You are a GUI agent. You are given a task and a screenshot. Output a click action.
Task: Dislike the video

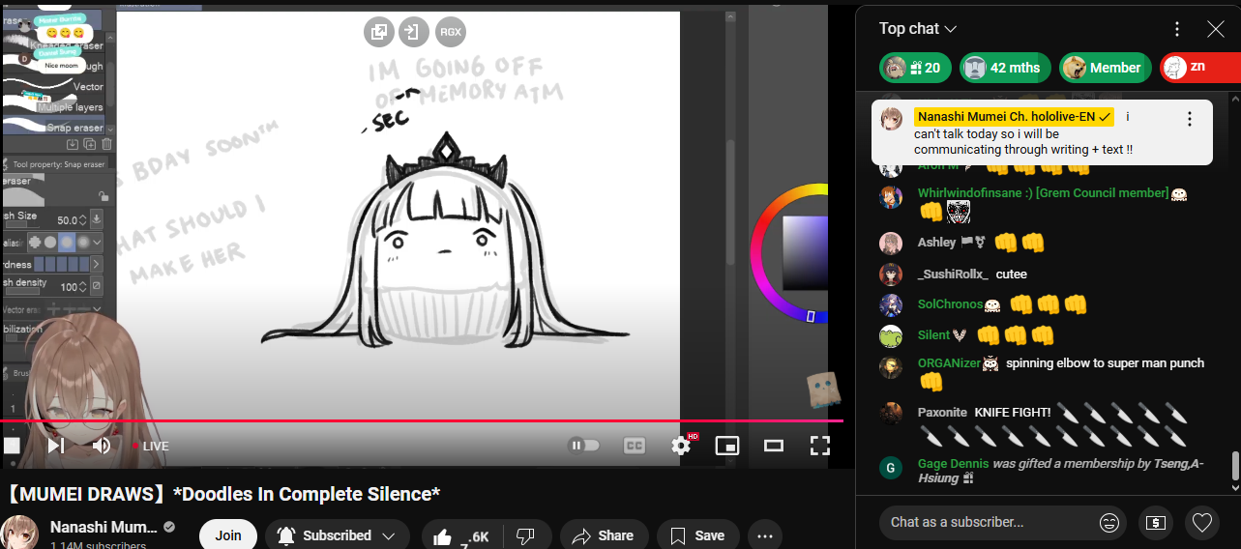[525, 535]
